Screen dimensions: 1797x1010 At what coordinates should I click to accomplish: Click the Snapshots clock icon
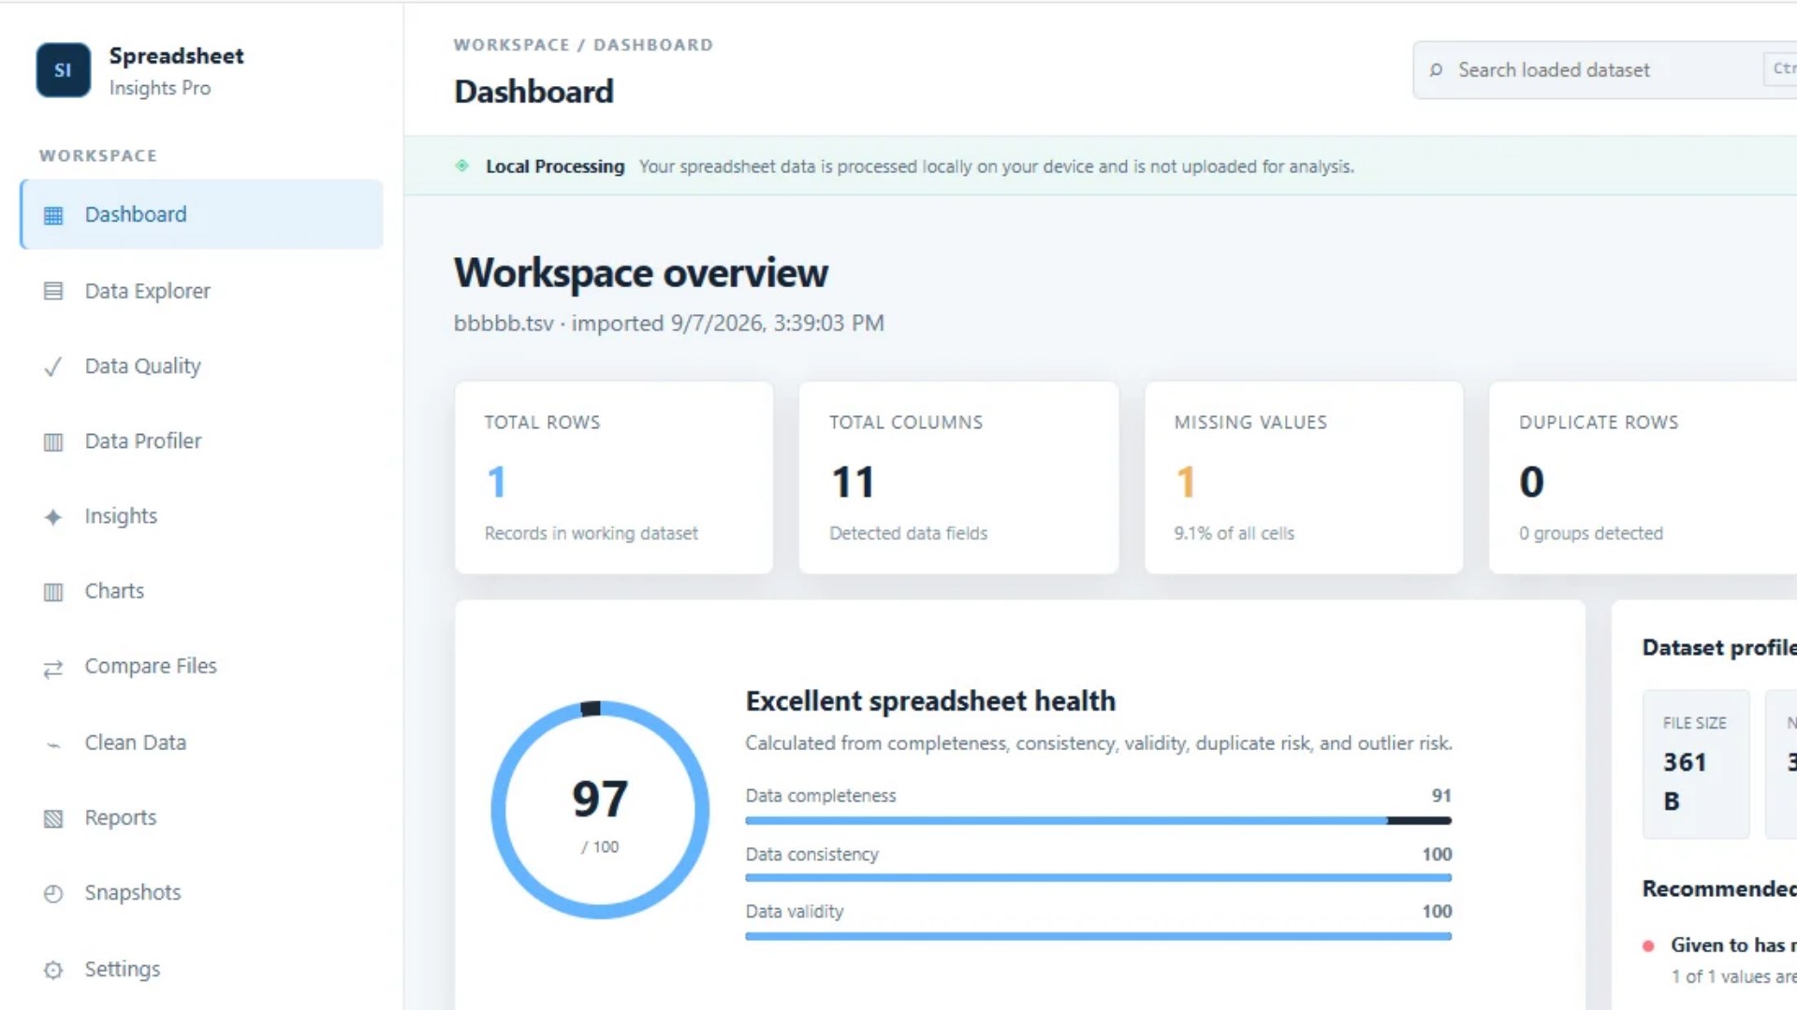click(53, 893)
